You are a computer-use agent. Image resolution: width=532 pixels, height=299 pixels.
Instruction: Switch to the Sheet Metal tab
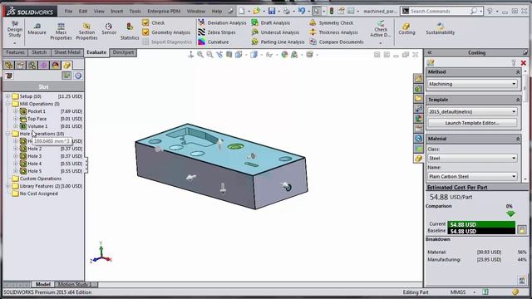click(x=66, y=52)
